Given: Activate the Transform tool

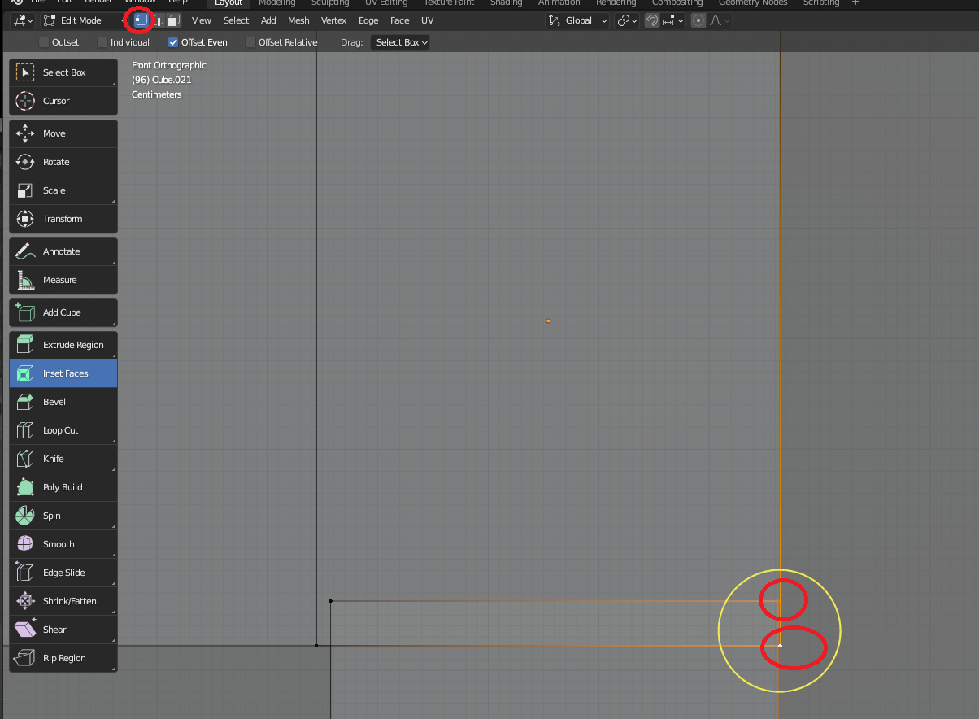Looking at the screenshot, I should 63,219.
